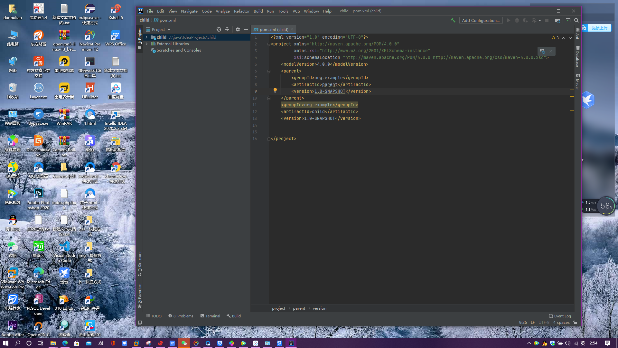Image resolution: width=618 pixels, height=348 pixels.
Task: Open the Refactor menu
Action: pos(242,11)
